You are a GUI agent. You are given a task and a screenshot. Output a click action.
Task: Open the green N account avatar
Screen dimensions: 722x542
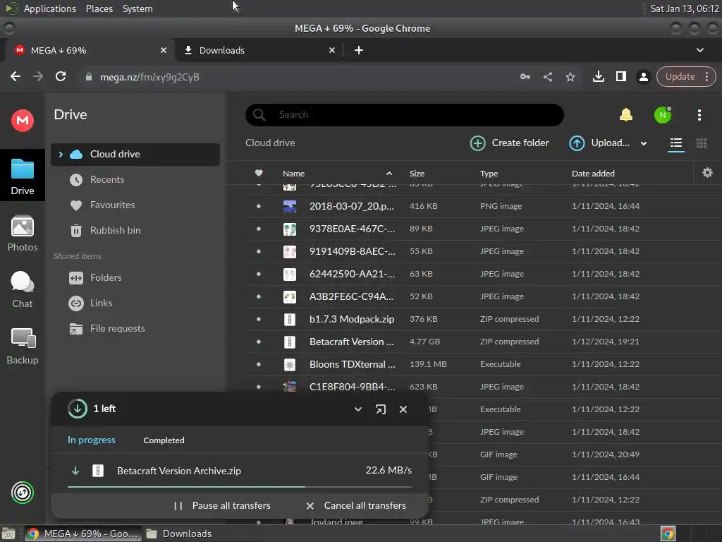[663, 115]
